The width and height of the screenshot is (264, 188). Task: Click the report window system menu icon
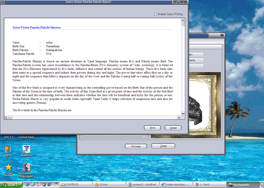pos(2,2)
